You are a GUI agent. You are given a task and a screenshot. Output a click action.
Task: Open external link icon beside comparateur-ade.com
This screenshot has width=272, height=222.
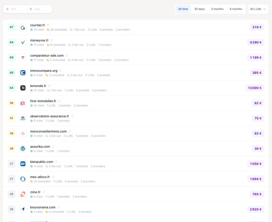(67, 55)
